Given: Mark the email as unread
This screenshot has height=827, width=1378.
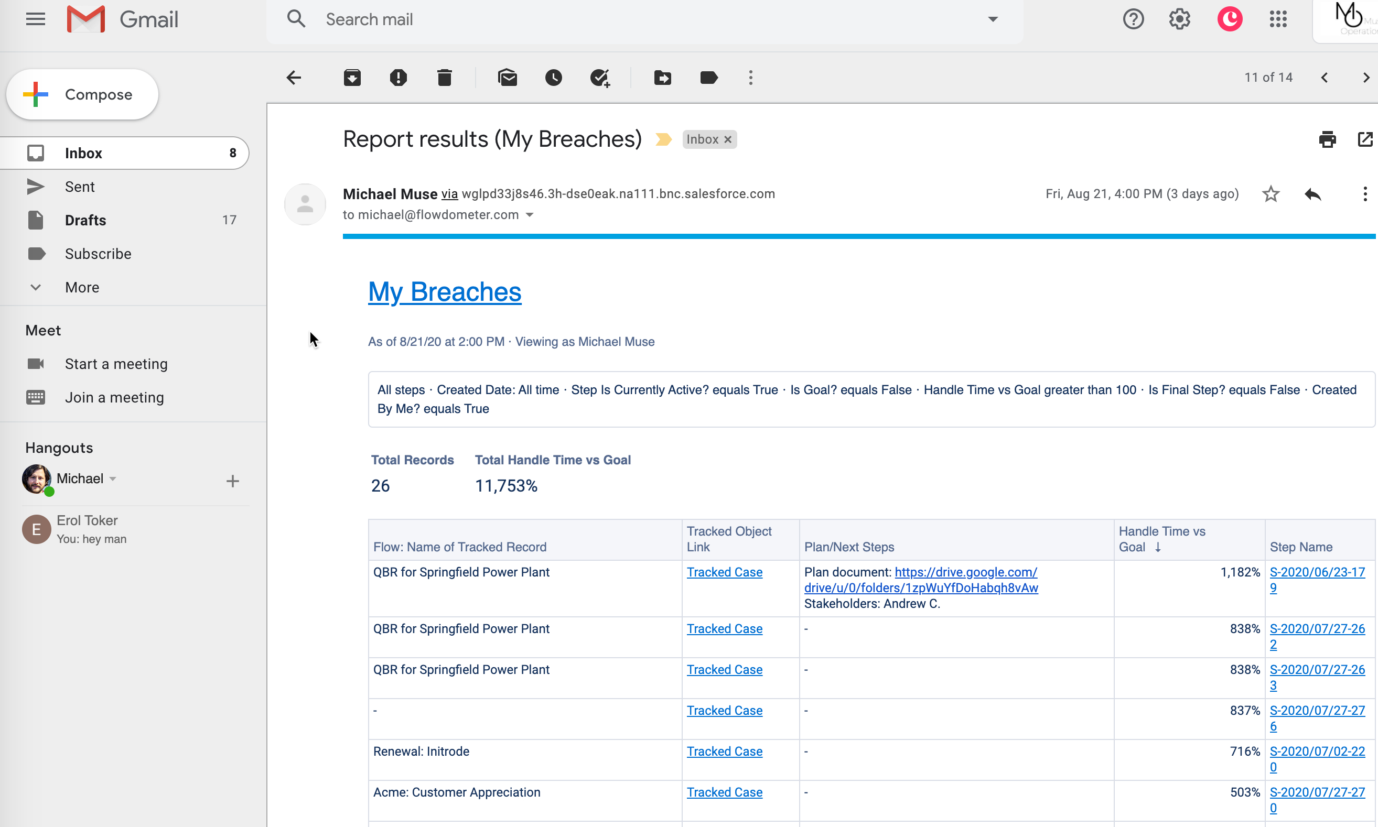Looking at the screenshot, I should coord(507,78).
